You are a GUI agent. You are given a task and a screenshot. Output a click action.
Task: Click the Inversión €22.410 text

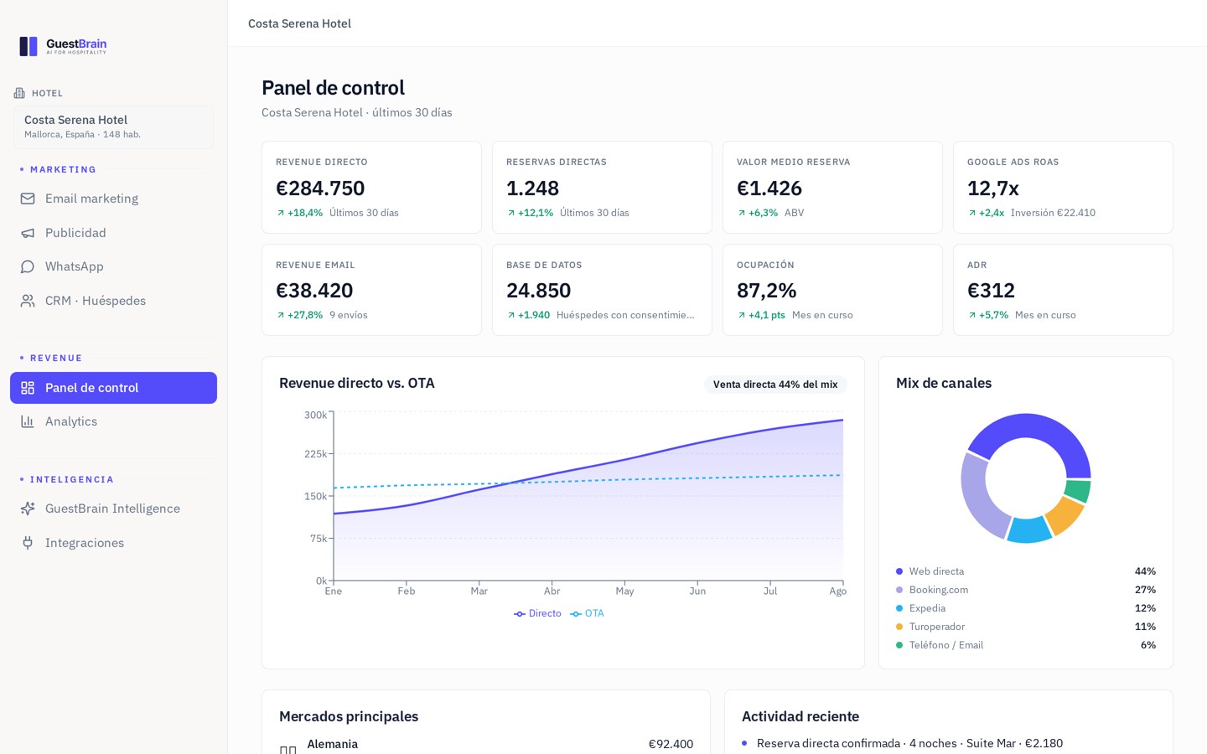pos(1053,213)
